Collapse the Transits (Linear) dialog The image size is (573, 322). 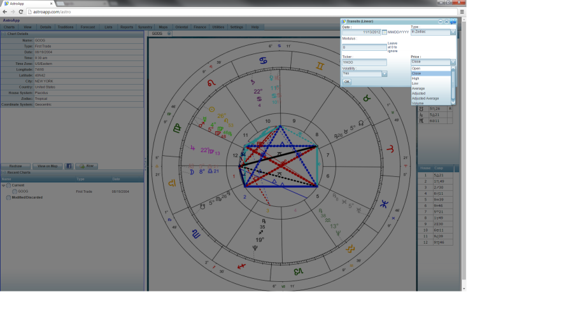(440, 22)
